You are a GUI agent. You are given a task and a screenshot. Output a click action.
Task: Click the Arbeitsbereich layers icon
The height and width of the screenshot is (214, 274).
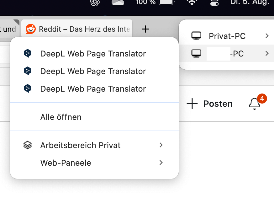point(28,145)
